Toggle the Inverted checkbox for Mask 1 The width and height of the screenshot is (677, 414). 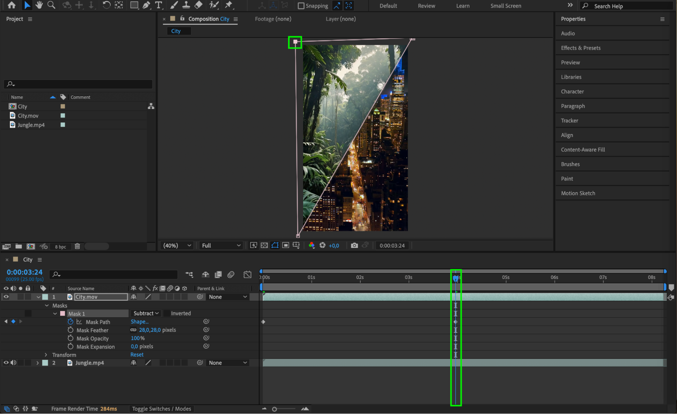[x=167, y=314]
